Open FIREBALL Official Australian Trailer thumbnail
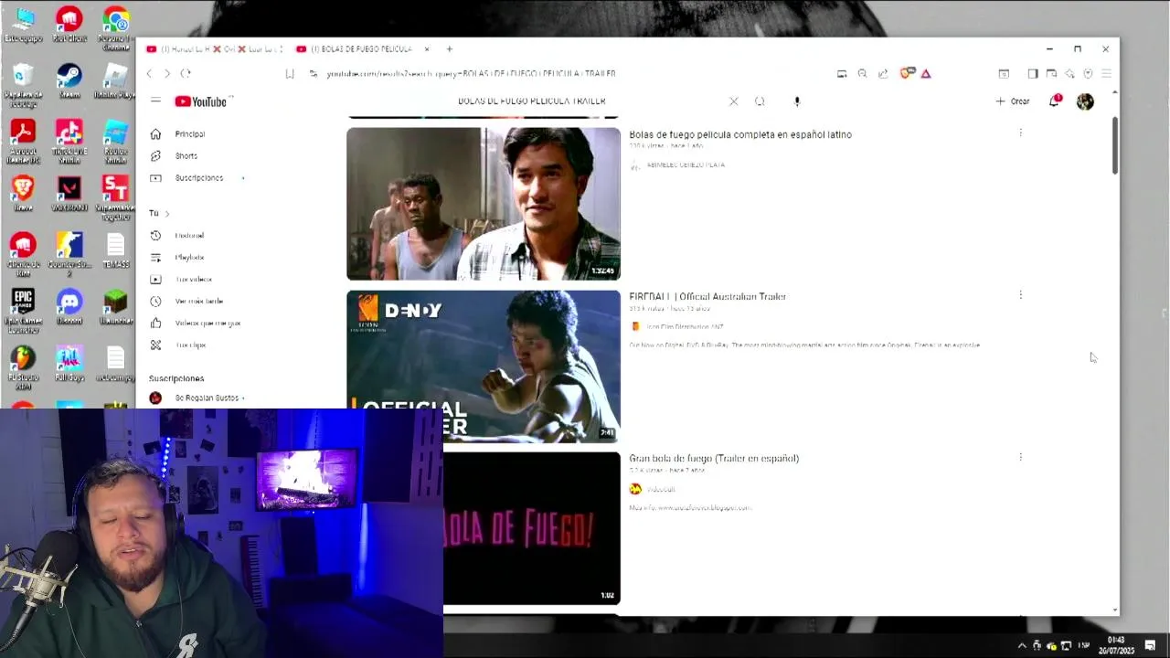The image size is (1170, 658). click(484, 366)
